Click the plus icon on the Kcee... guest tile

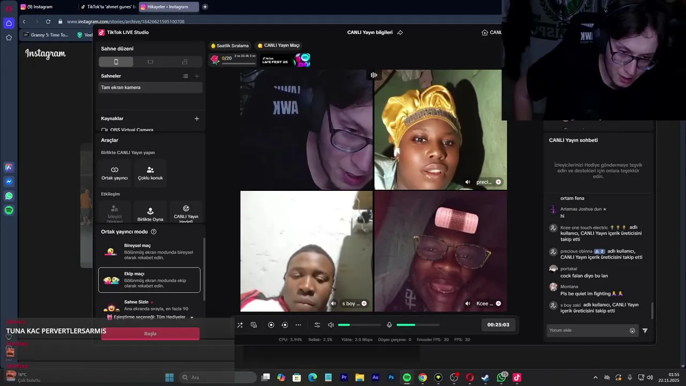click(x=498, y=303)
